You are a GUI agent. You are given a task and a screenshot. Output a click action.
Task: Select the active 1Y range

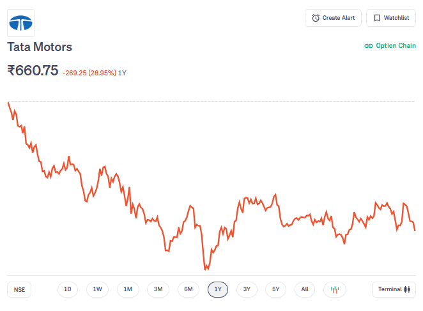(218, 289)
